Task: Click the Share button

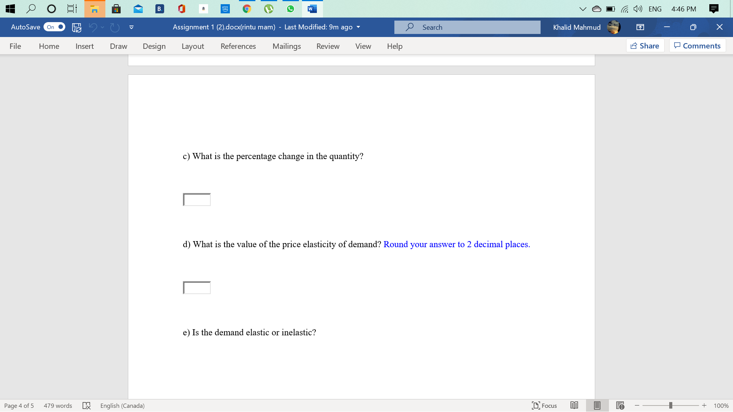Action: tap(645, 46)
